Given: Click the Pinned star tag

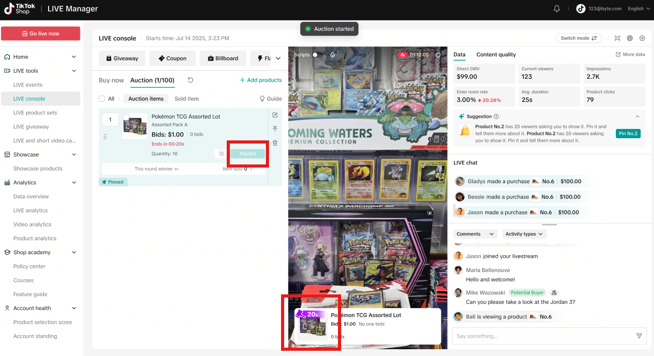Looking at the screenshot, I should coord(113,182).
